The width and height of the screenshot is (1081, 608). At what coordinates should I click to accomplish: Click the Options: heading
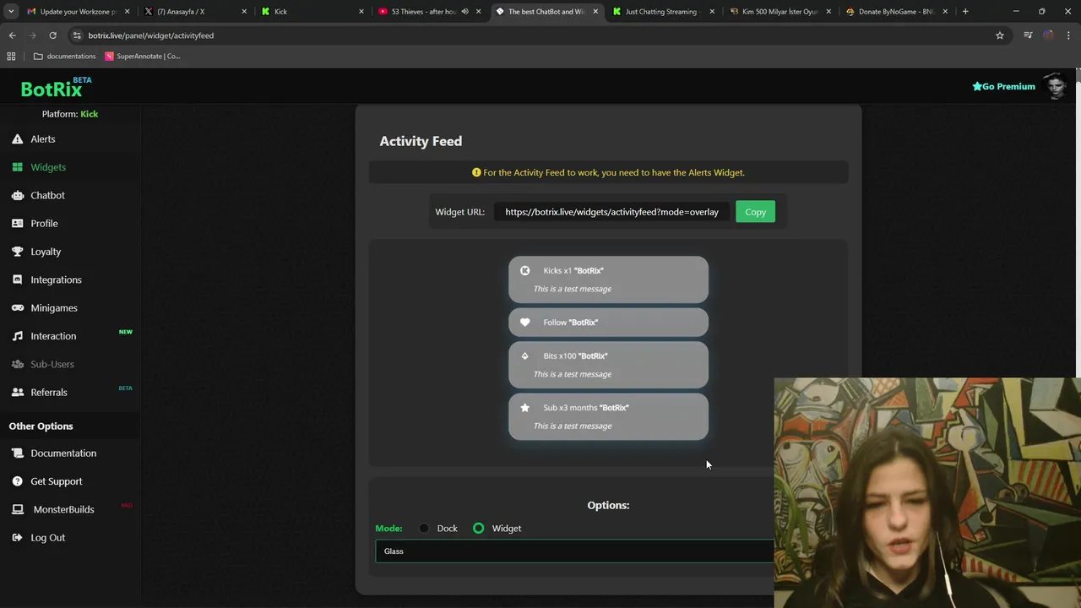pyautogui.click(x=608, y=505)
